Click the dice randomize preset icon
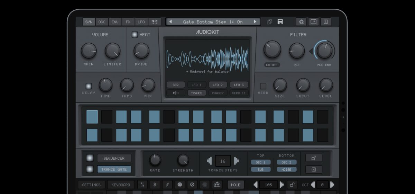This screenshot has height=194, width=415. point(269,22)
